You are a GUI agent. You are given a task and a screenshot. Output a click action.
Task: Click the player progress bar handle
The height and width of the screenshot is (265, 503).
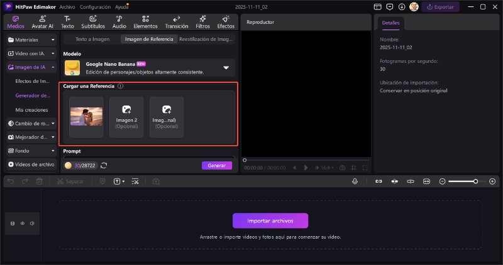(245, 160)
